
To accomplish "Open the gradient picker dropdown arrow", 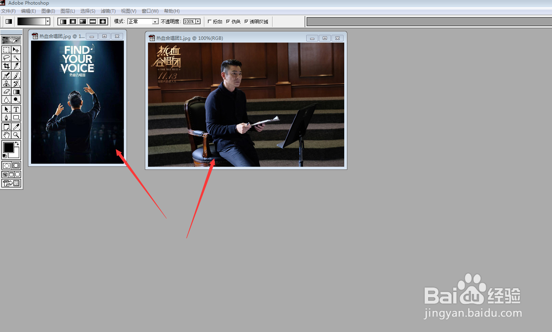I will click(48, 21).
